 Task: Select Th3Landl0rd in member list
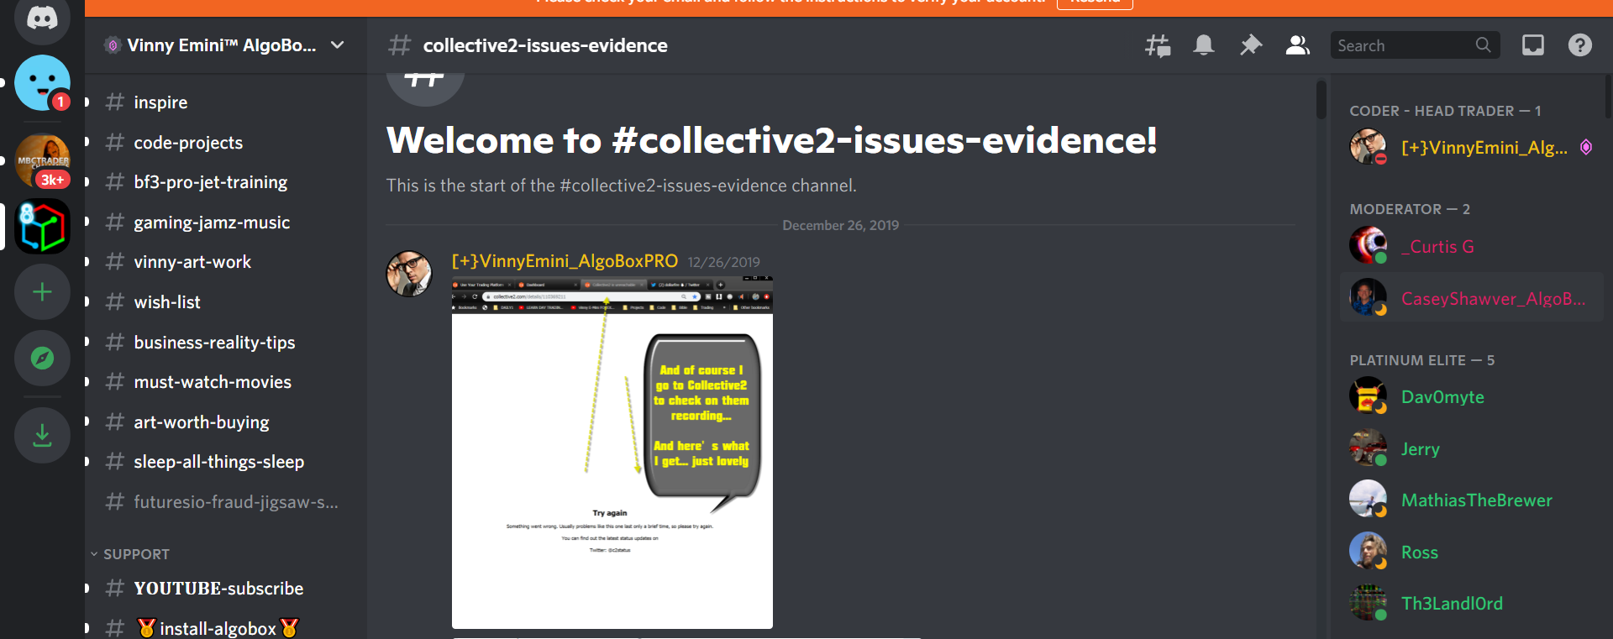click(x=1472, y=604)
